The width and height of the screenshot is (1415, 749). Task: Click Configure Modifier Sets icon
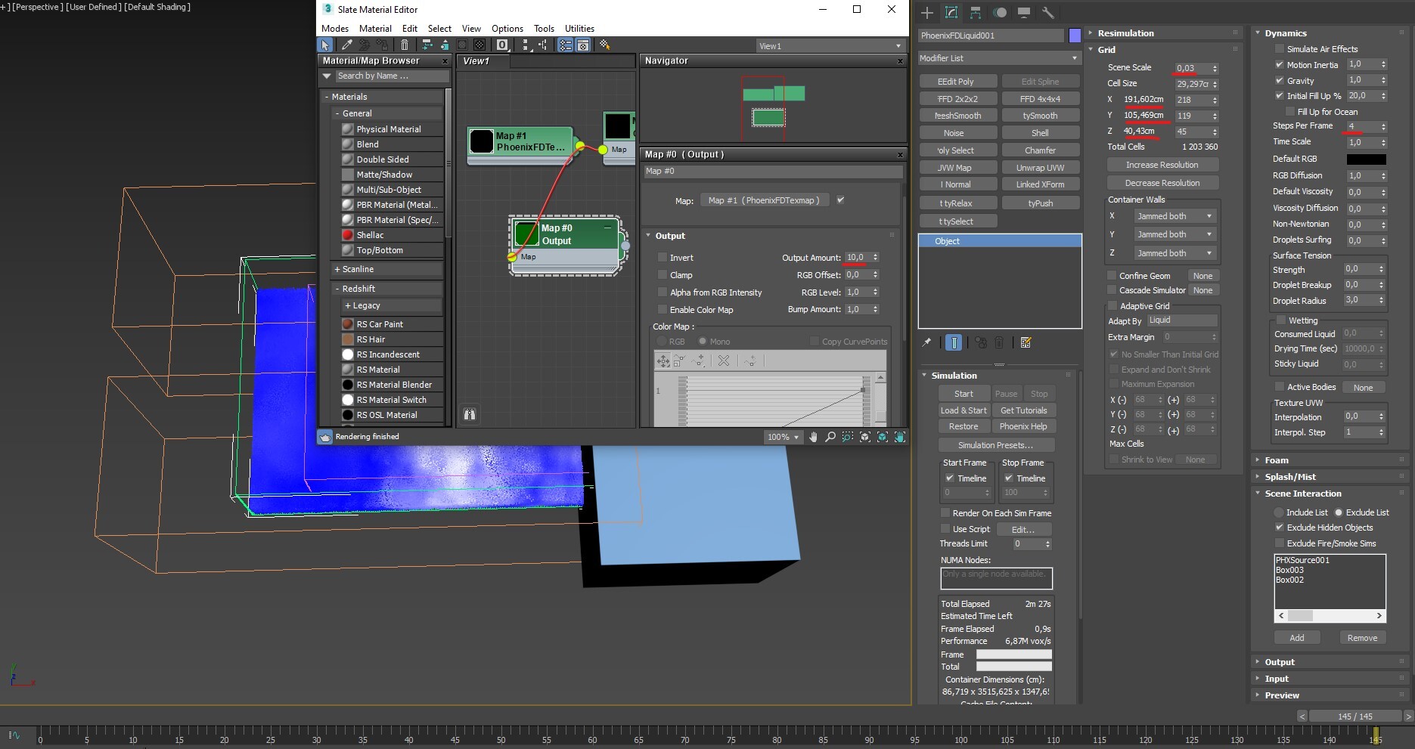1026,342
